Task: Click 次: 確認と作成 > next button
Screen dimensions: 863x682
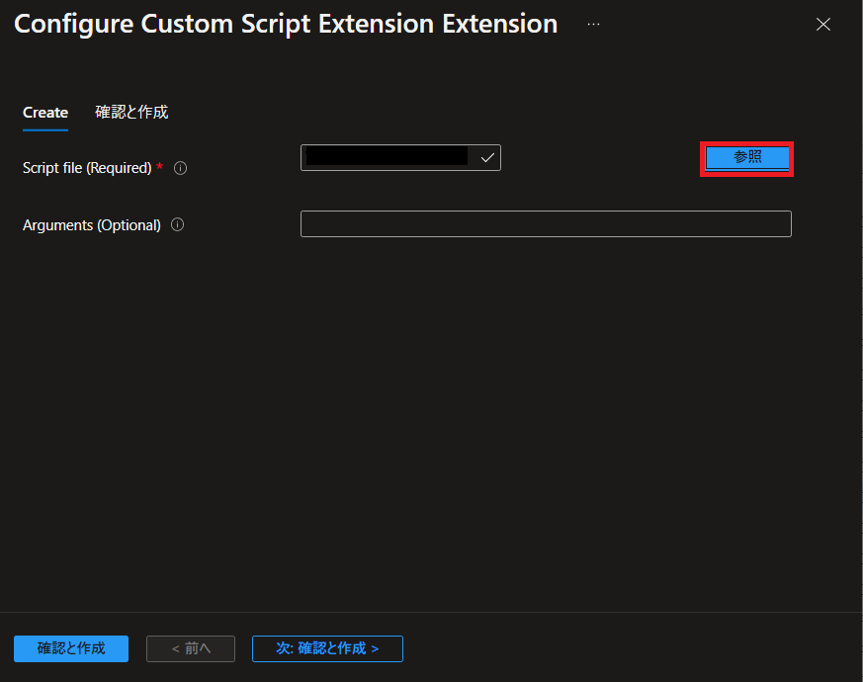Action: pos(327,648)
